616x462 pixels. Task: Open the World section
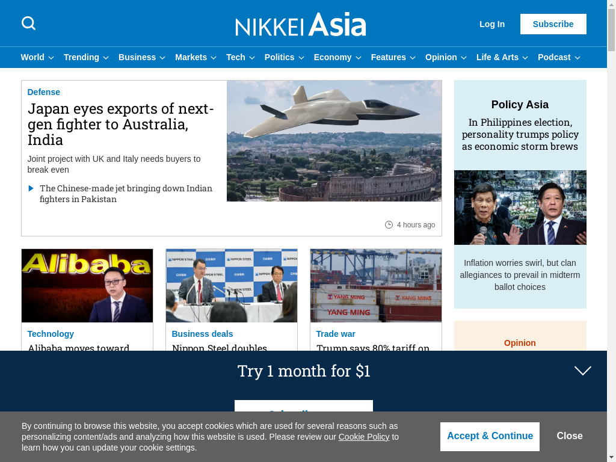[32, 57]
